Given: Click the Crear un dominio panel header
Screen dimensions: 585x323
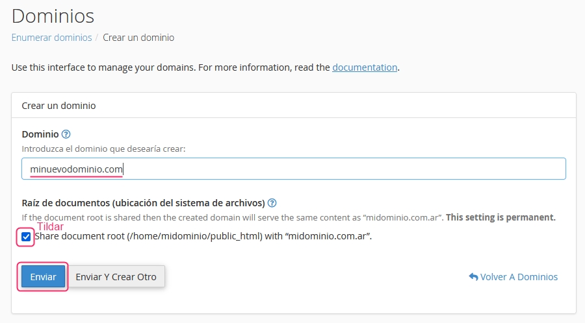Looking at the screenshot, I should tap(59, 105).
